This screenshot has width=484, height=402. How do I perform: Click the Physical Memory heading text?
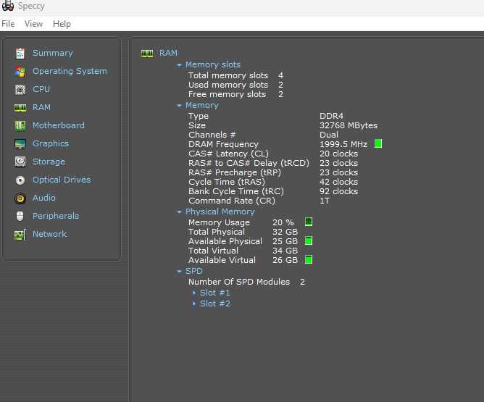(x=220, y=212)
